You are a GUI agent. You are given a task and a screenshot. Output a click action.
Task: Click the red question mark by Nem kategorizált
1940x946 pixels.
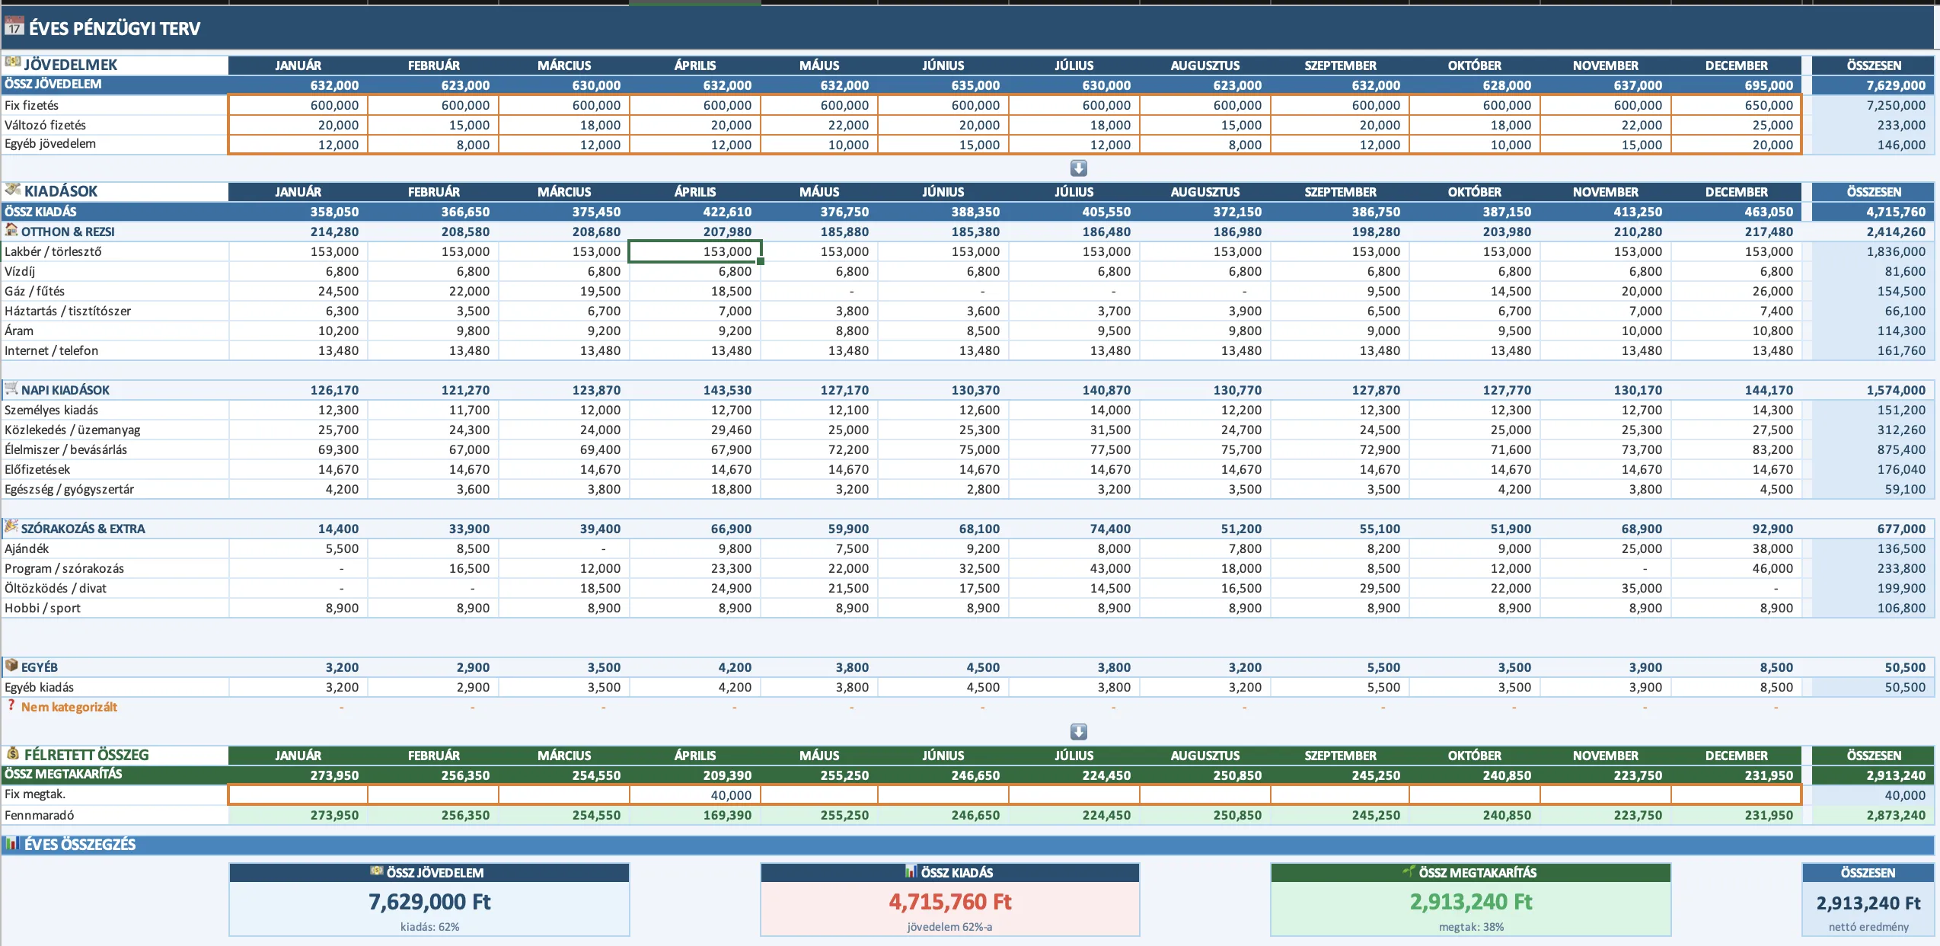11,705
